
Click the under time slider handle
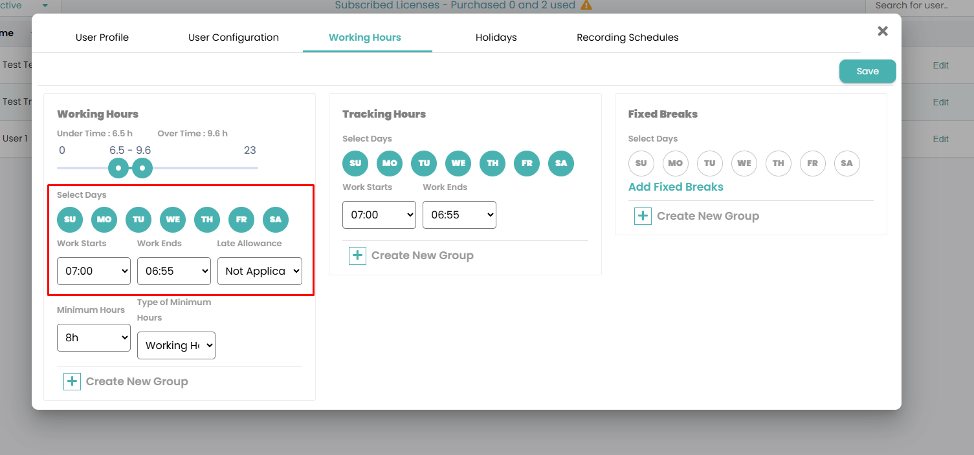118,168
